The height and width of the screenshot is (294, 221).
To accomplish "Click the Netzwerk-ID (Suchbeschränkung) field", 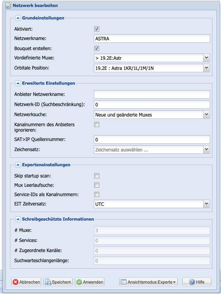I will (x=152, y=104).
